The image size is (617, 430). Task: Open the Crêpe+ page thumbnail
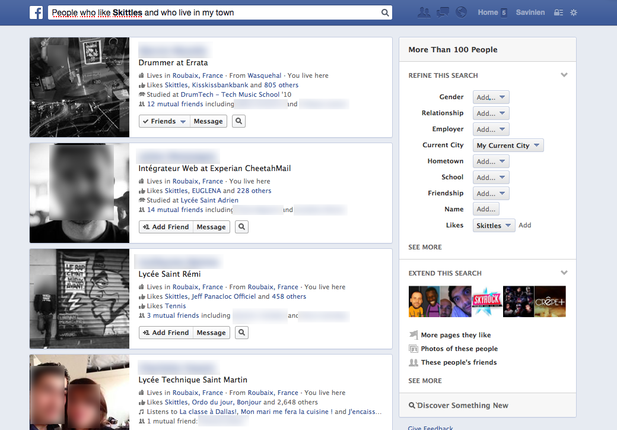tap(550, 302)
